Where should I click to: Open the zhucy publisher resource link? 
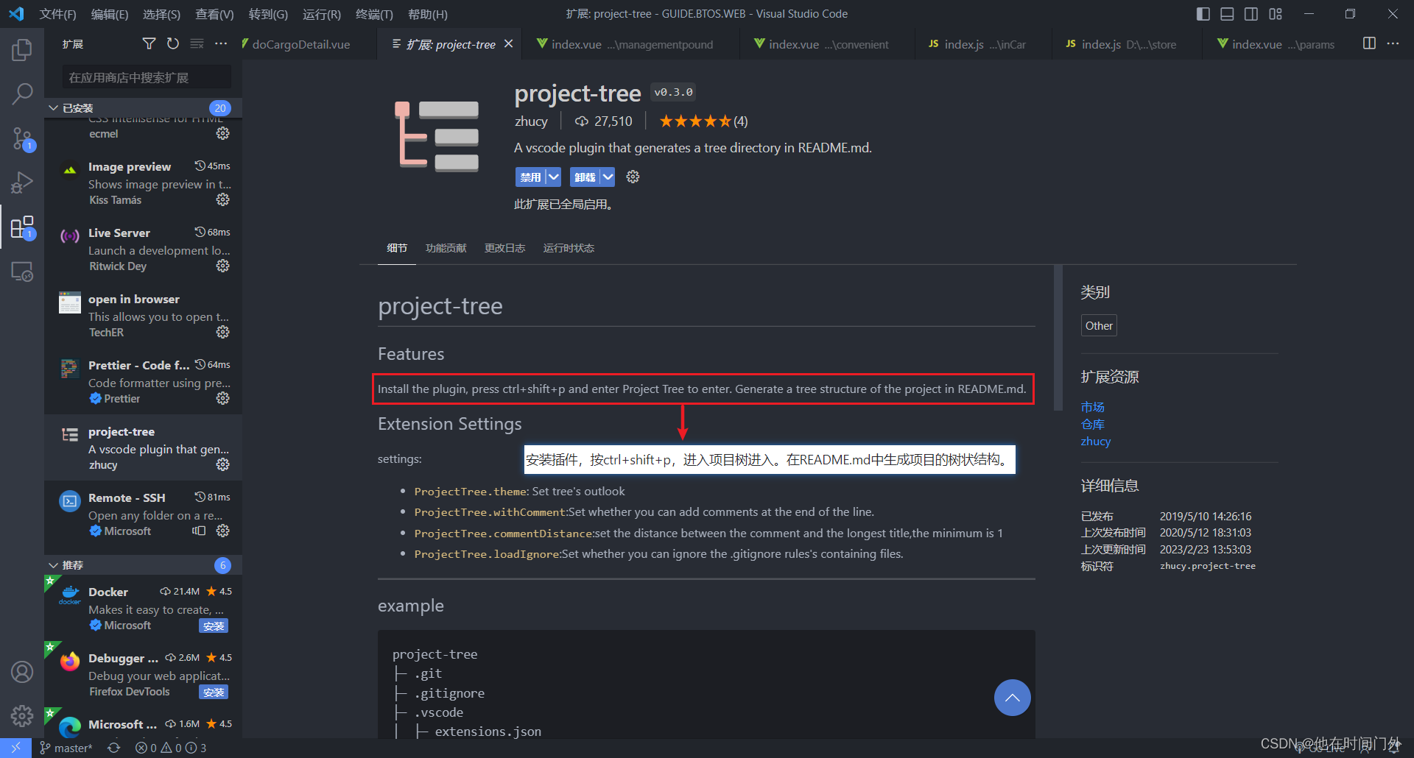pyautogui.click(x=1095, y=441)
